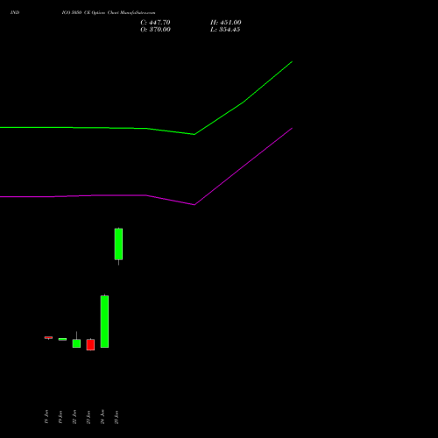Select the red candle above 23 Jan

click(x=90, y=344)
